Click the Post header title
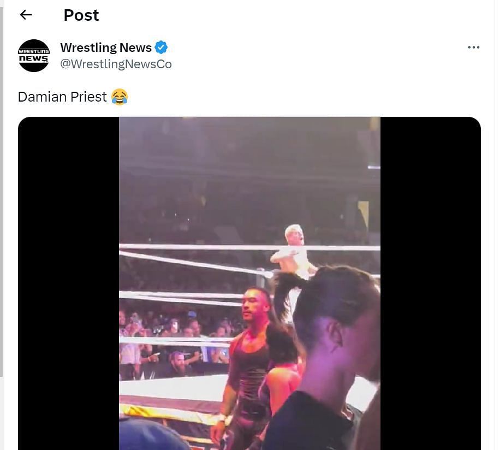 [81, 15]
